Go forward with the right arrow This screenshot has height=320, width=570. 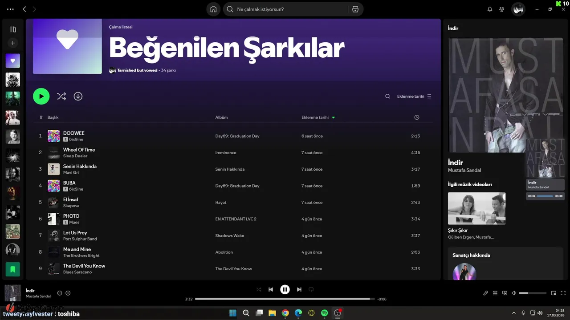pyautogui.click(x=34, y=9)
